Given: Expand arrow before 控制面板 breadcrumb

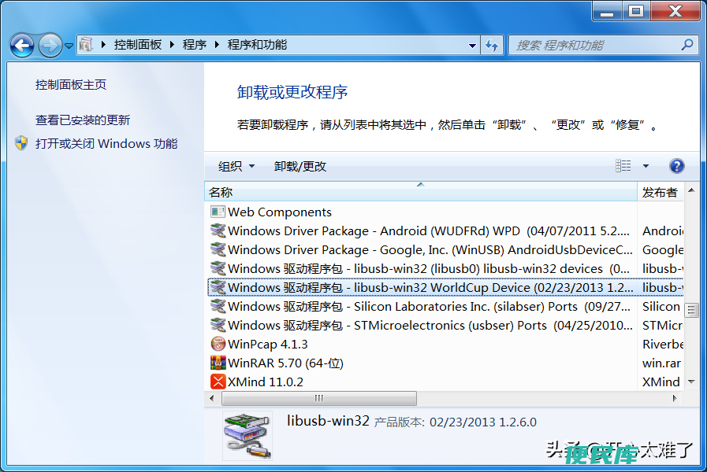Looking at the screenshot, I should point(104,45).
